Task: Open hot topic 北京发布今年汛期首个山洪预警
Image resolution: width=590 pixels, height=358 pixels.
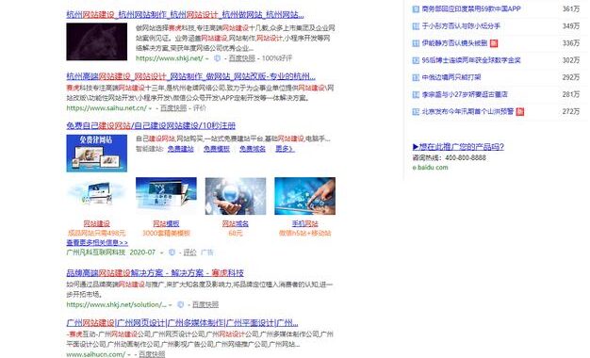Action: coord(467,111)
